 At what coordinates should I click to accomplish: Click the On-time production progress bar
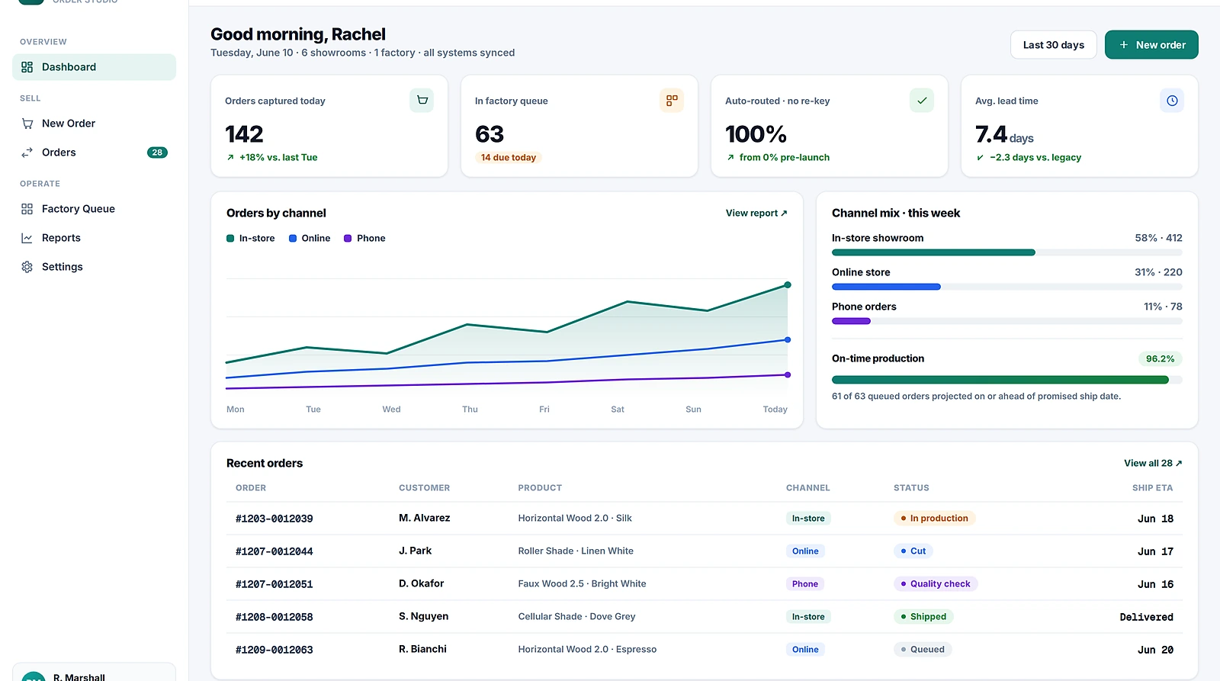click(x=1007, y=380)
